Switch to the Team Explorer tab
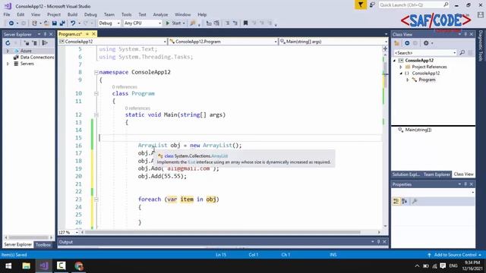Image resolution: width=486 pixels, height=273 pixels. coord(437,174)
